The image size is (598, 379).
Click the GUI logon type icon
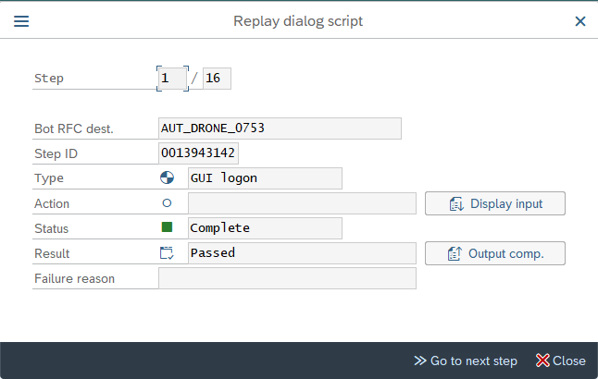coord(167,177)
